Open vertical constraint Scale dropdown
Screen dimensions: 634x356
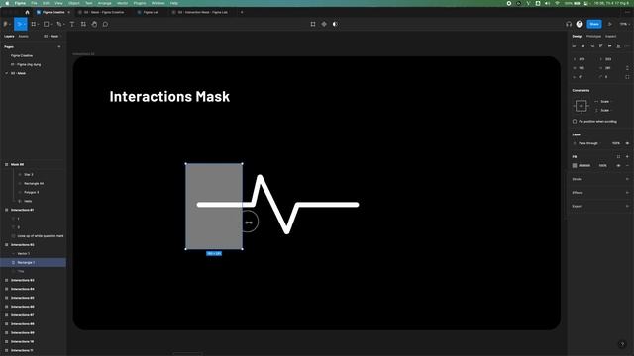(605, 110)
